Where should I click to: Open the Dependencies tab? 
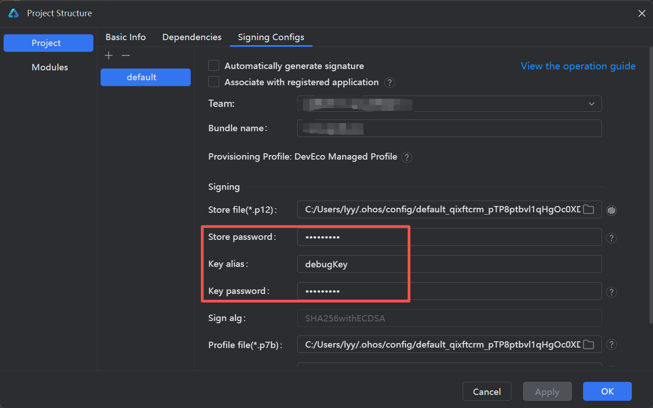point(192,37)
